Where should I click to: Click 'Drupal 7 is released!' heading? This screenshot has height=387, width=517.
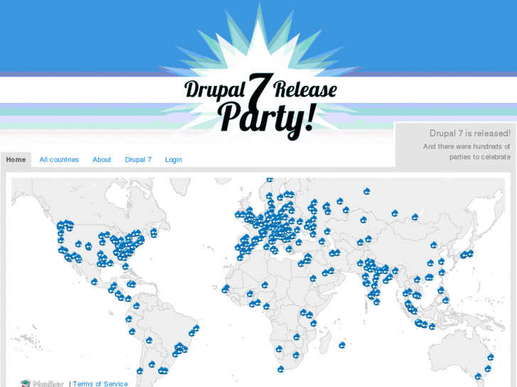470,133
